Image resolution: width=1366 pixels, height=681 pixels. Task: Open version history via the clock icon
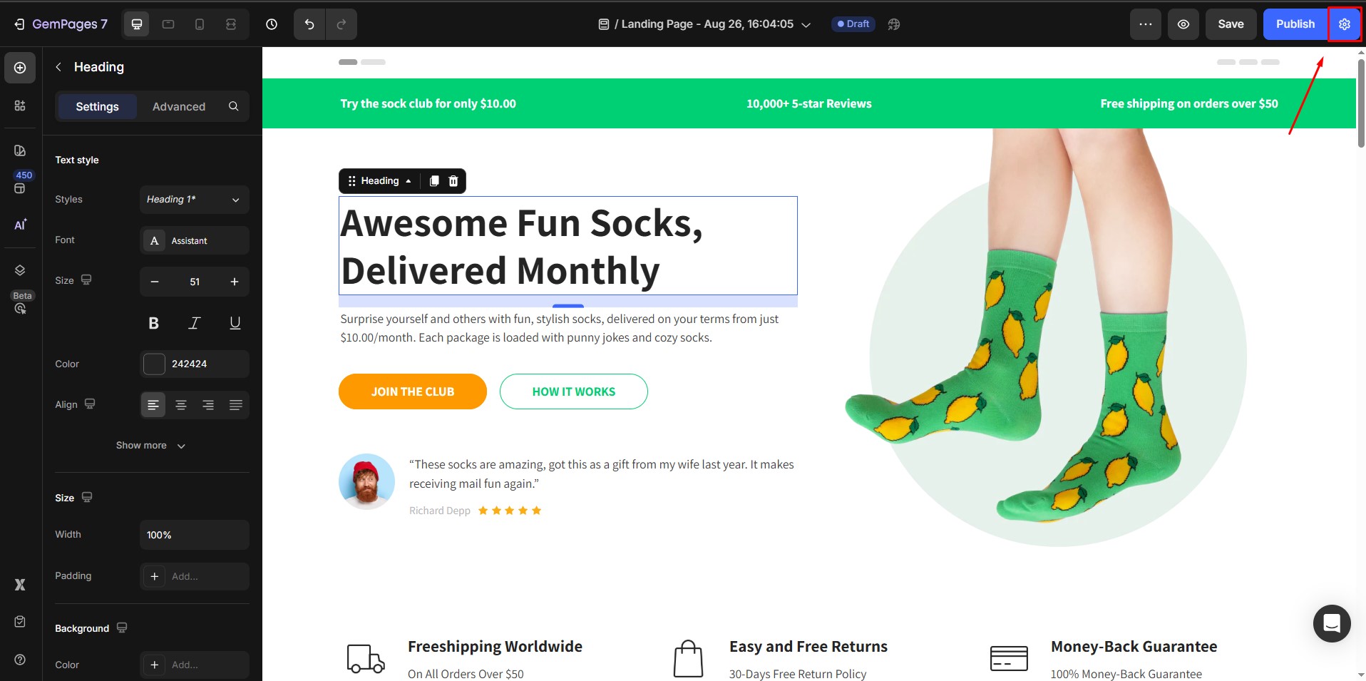(271, 24)
